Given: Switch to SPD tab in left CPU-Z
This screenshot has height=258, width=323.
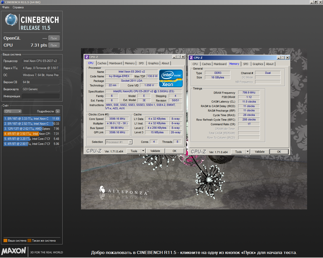Looking at the screenshot, I should coord(141,63).
